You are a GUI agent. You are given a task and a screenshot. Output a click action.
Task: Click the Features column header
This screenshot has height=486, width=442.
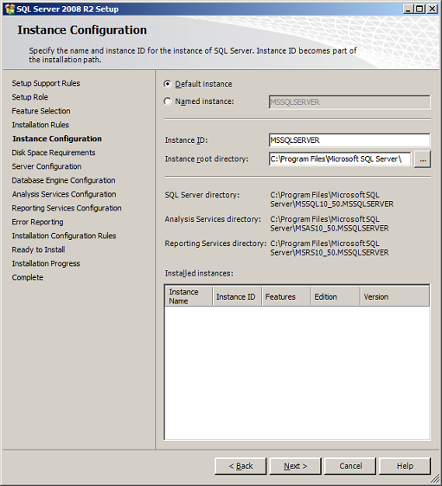coord(286,296)
